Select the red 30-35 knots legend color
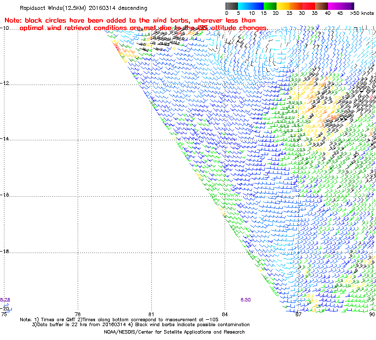 click(309, 6)
